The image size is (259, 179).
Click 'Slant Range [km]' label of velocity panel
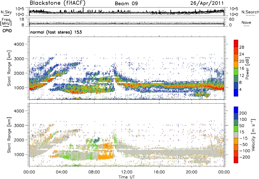(9, 135)
